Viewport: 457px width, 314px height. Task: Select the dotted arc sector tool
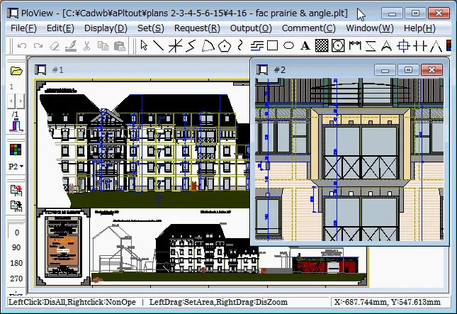[208, 46]
